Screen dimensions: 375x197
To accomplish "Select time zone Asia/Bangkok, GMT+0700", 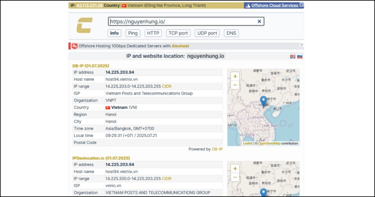I will pyautogui.click(x=130, y=129).
